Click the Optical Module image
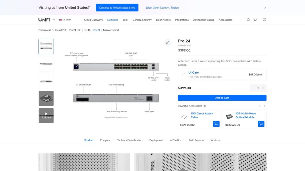This screenshot has width=305, height=171. pyautogui.click(x=229, y=116)
